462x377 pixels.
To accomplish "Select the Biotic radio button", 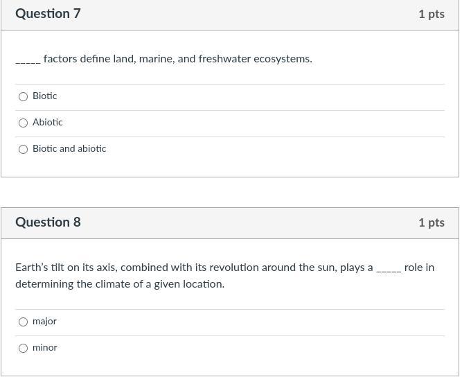I will [23, 97].
